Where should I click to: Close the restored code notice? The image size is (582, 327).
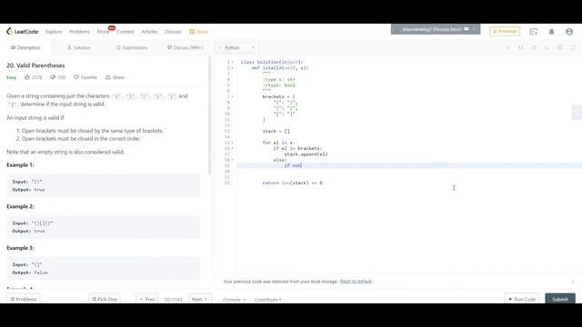click(573, 282)
